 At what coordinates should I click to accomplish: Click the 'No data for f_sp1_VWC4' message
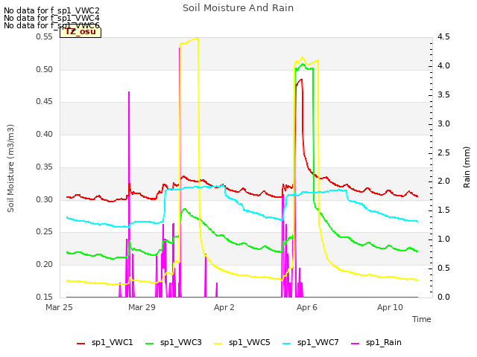(51, 18)
